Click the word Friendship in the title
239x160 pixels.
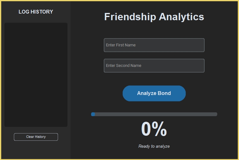point(130,17)
